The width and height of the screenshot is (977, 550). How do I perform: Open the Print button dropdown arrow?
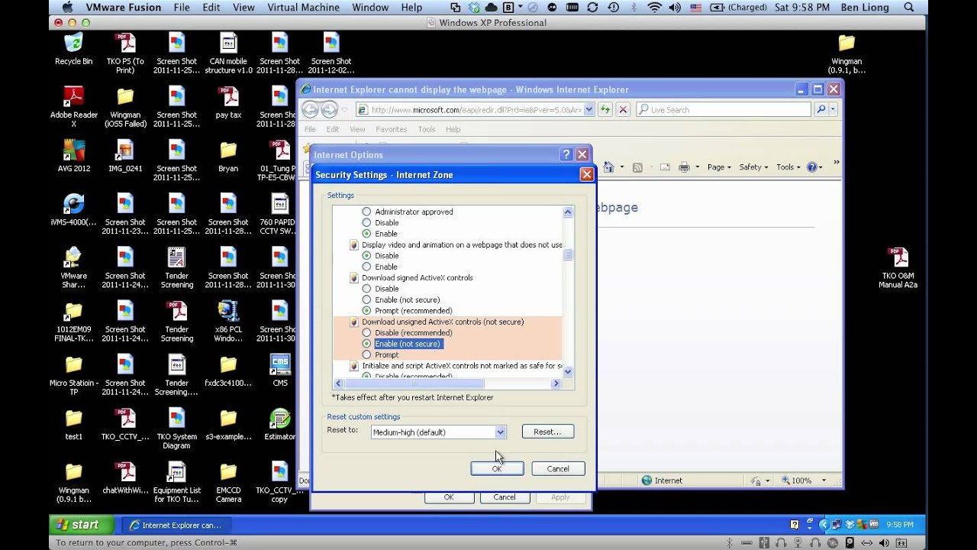(697, 167)
